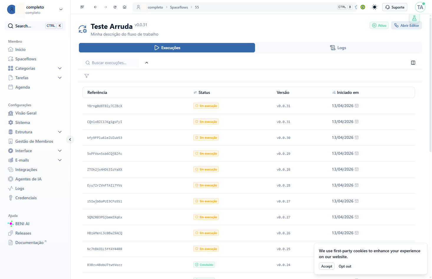
Task: Opt out of cookies
Action: [x=345, y=266]
